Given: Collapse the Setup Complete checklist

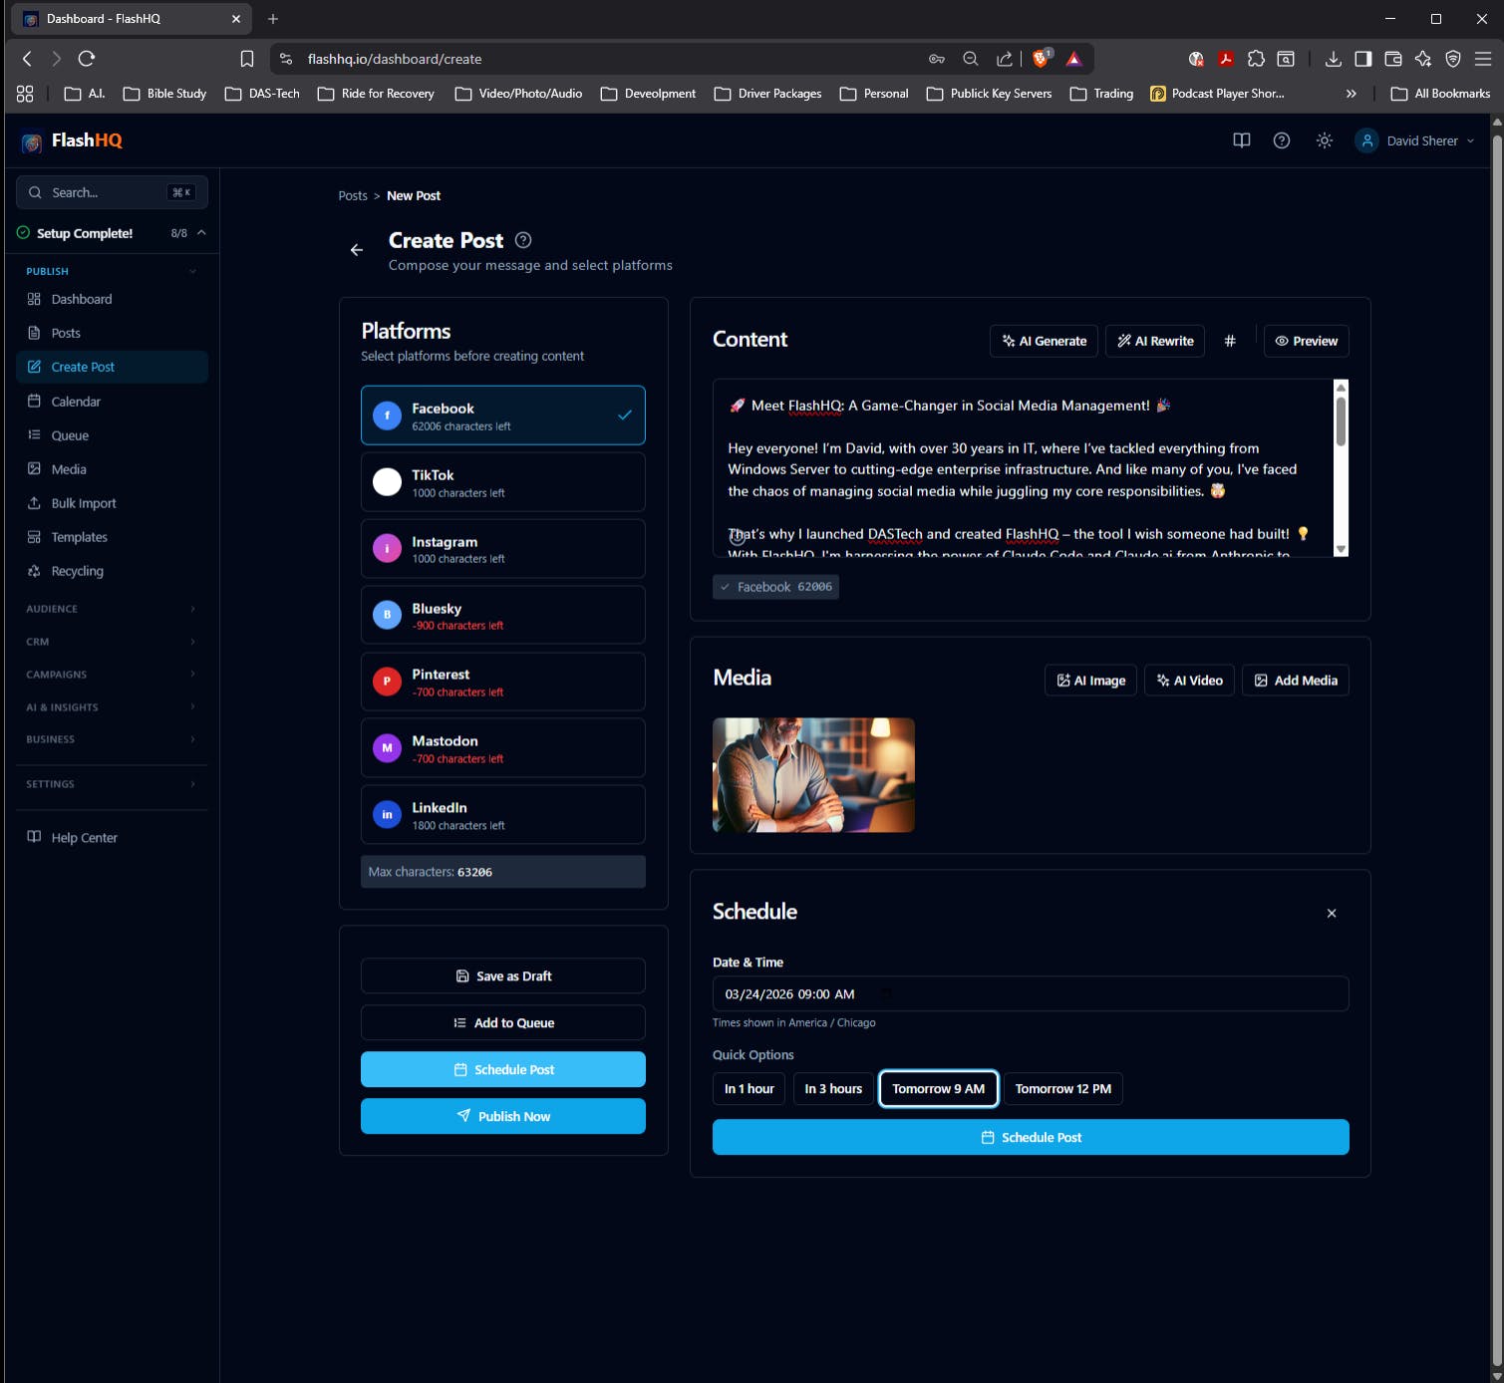Looking at the screenshot, I should (201, 232).
